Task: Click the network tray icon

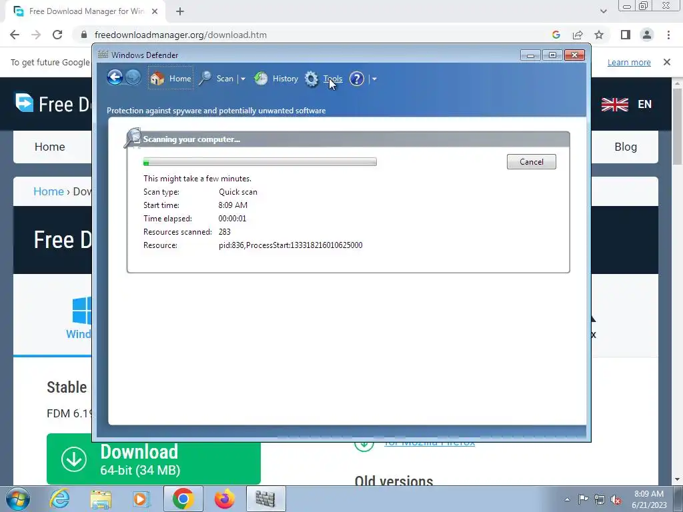Action: pos(600,499)
